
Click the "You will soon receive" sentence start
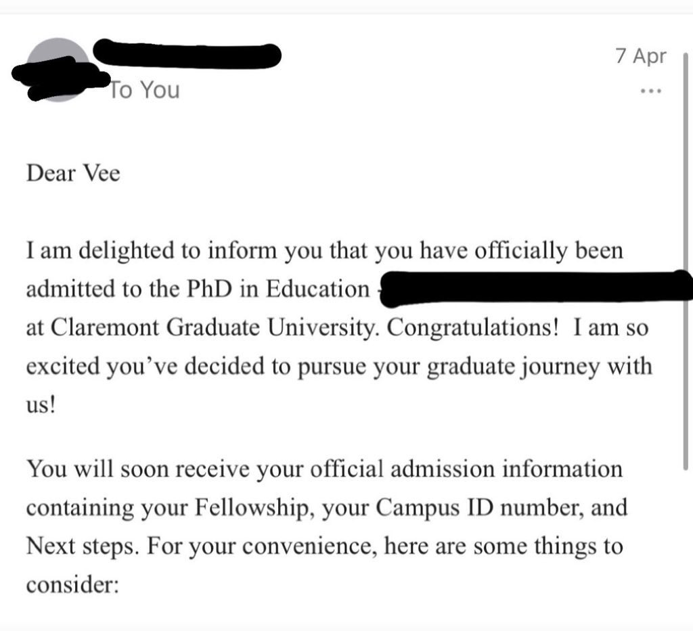point(138,469)
